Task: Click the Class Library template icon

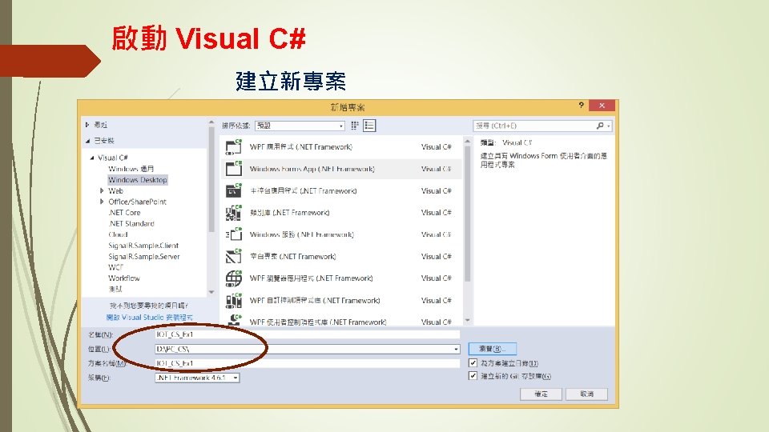Action: coord(234,213)
